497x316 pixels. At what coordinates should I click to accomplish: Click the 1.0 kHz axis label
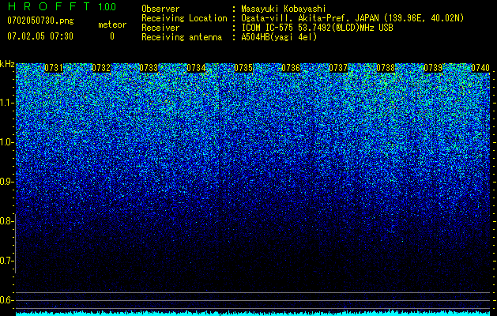tap(7, 142)
